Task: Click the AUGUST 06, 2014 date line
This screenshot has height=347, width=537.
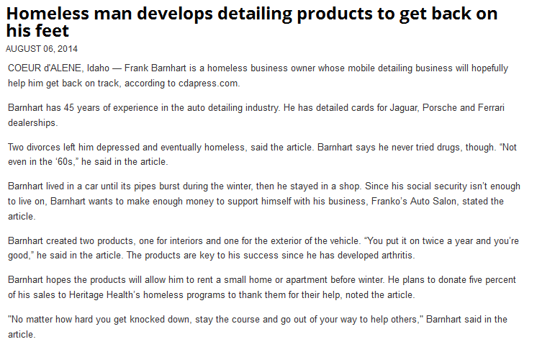Action: (42, 48)
